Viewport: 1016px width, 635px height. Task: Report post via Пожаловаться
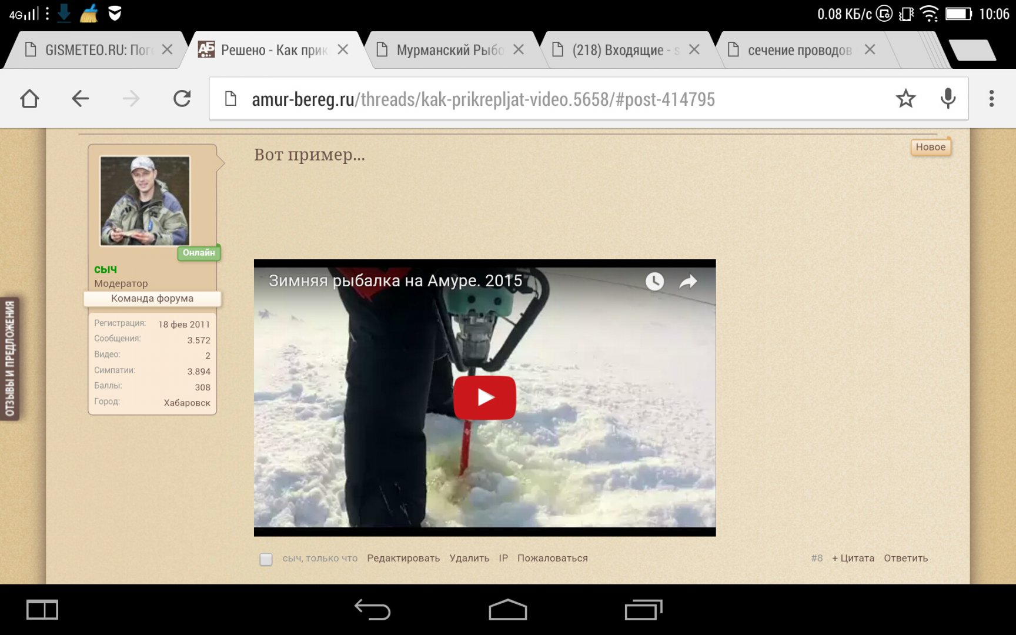(553, 559)
